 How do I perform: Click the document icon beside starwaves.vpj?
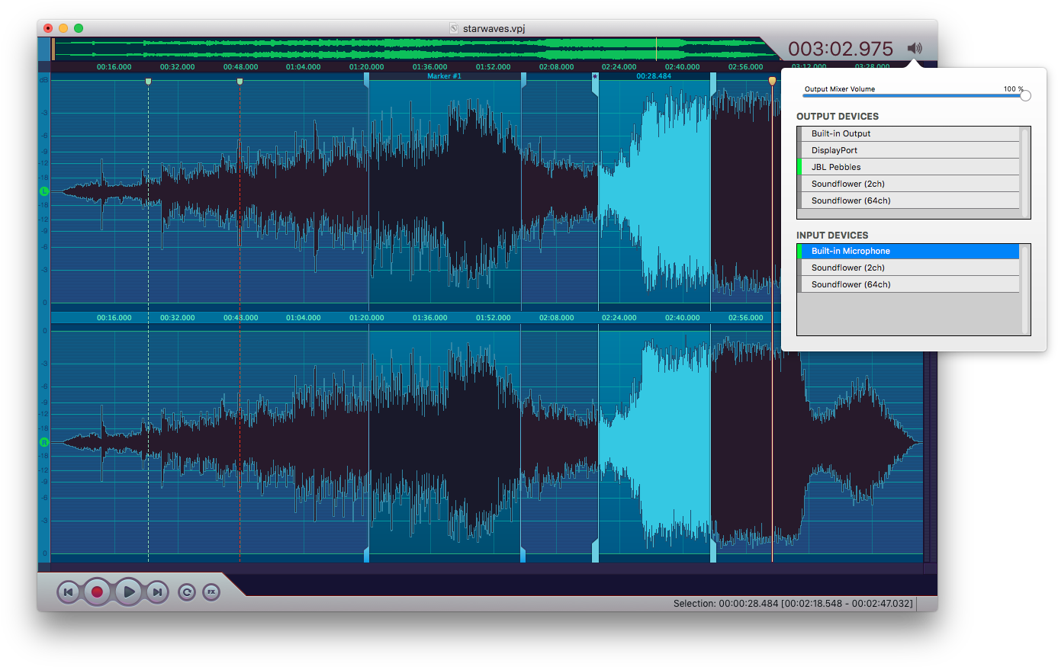click(x=453, y=27)
